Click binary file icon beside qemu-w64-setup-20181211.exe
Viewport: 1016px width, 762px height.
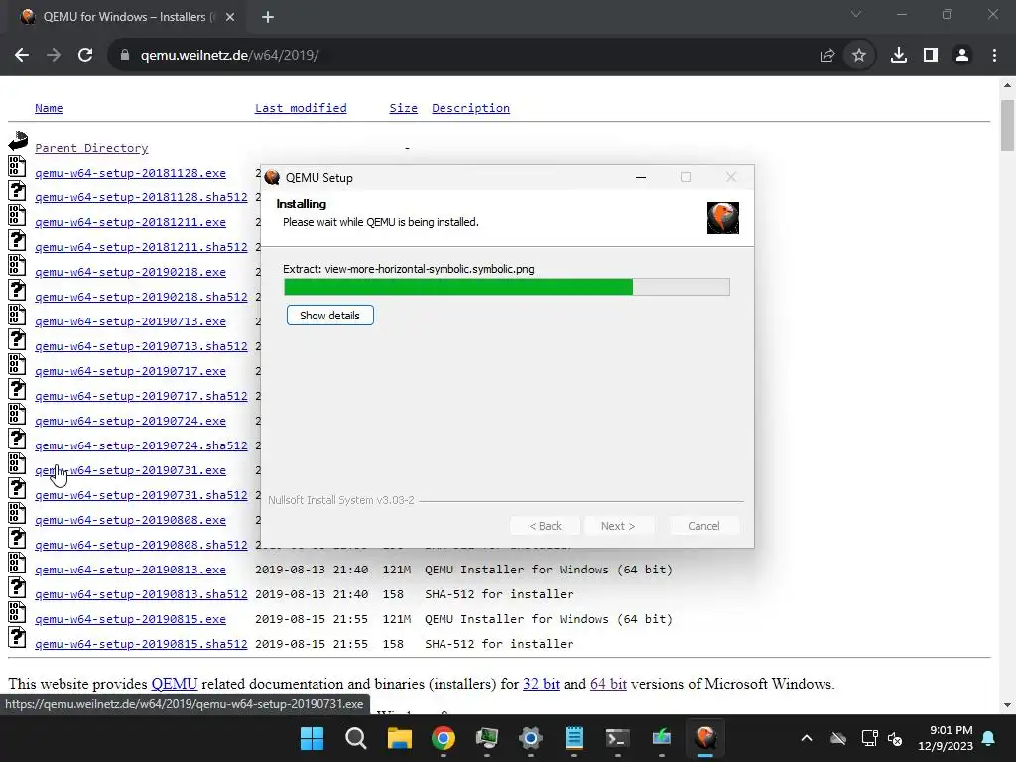point(17,215)
